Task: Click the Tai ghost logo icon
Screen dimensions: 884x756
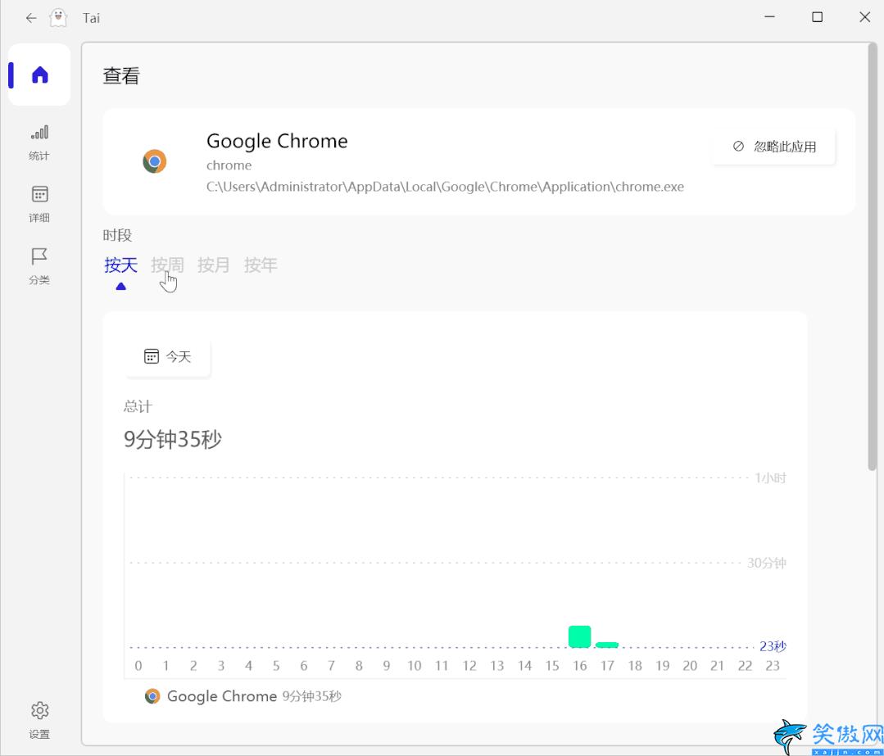Action: coord(58,17)
